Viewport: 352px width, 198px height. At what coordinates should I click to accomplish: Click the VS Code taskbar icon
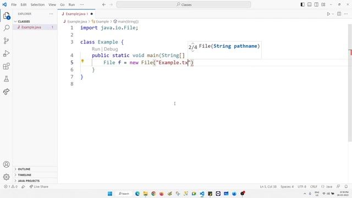click(x=202, y=194)
